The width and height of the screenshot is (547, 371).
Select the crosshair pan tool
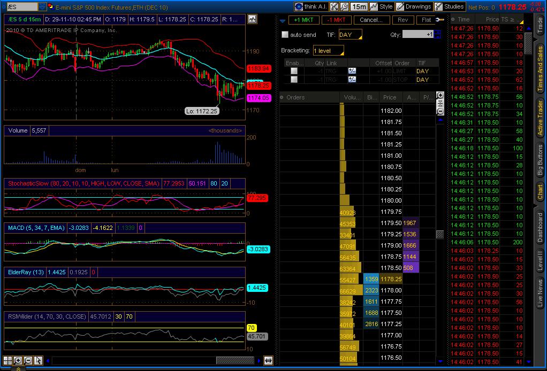[7, 360]
